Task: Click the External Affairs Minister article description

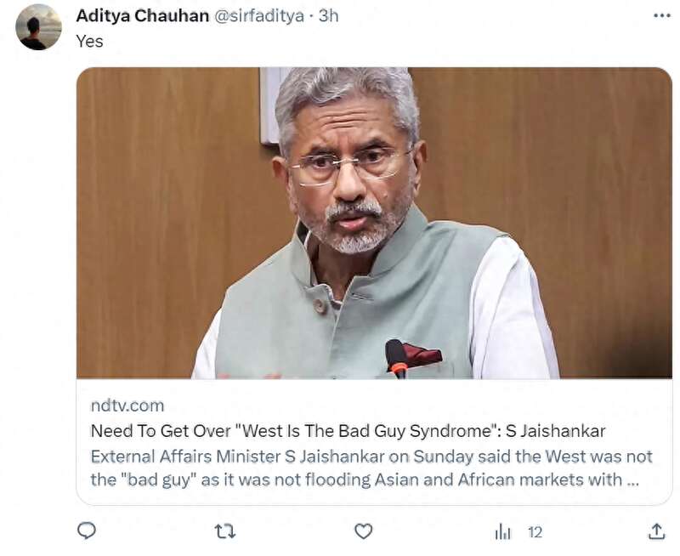Action: (371, 468)
